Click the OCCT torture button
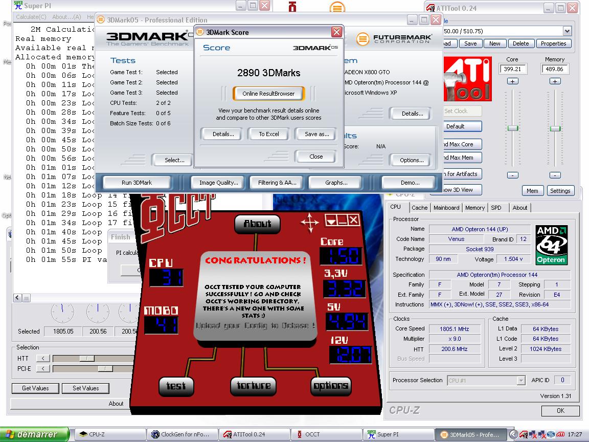This screenshot has height=442, width=589. [x=254, y=386]
